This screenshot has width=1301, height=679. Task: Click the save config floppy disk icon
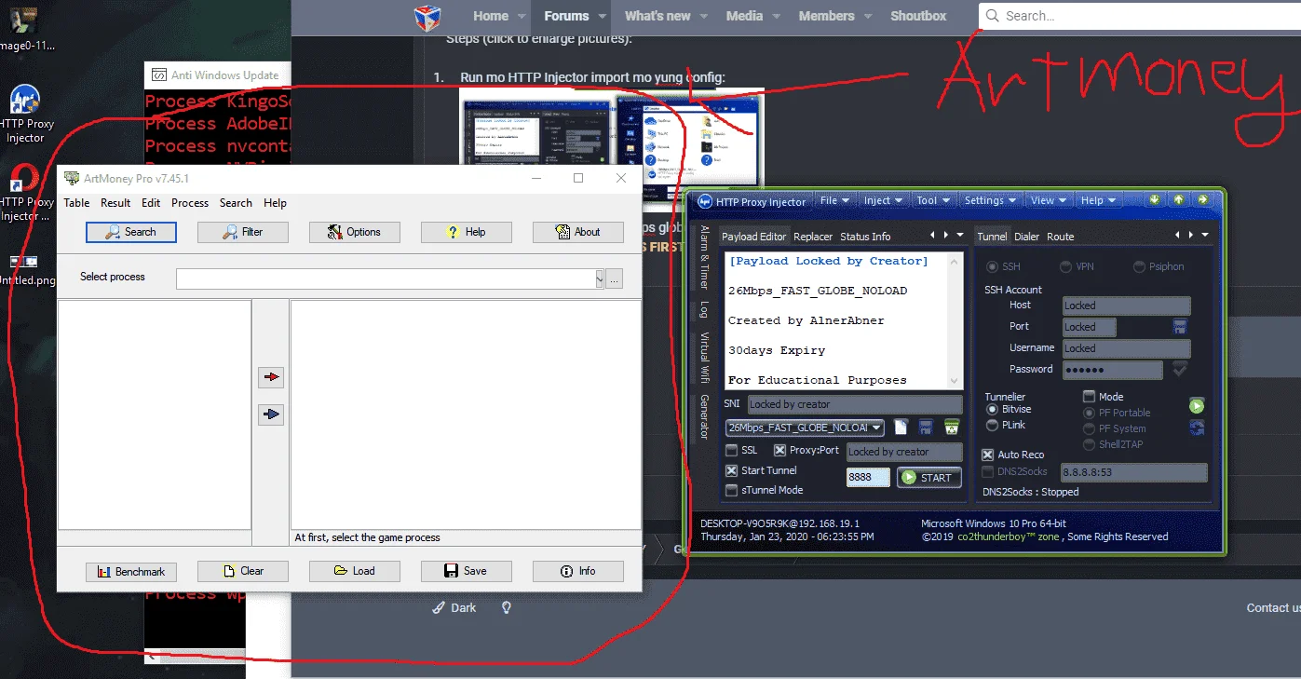pyautogui.click(x=927, y=428)
